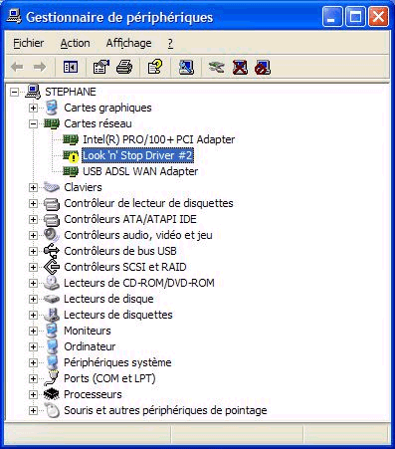Click the Claviers keyboard icon
This screenshot has height=449, width=395.
click(x=52, y=187)
